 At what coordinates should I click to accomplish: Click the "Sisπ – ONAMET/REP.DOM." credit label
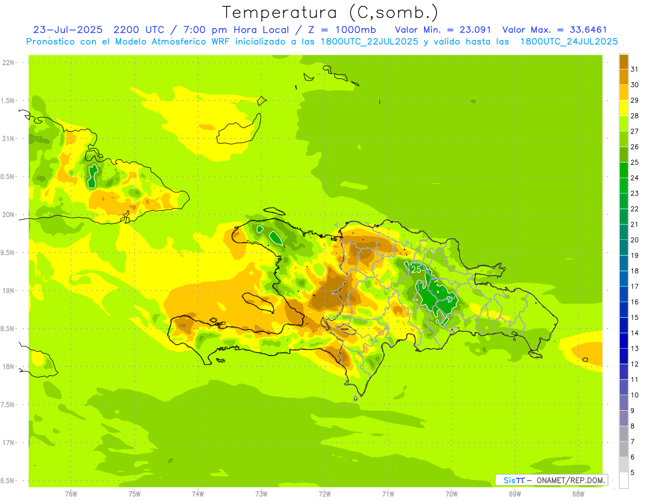[x=552, y=480]
